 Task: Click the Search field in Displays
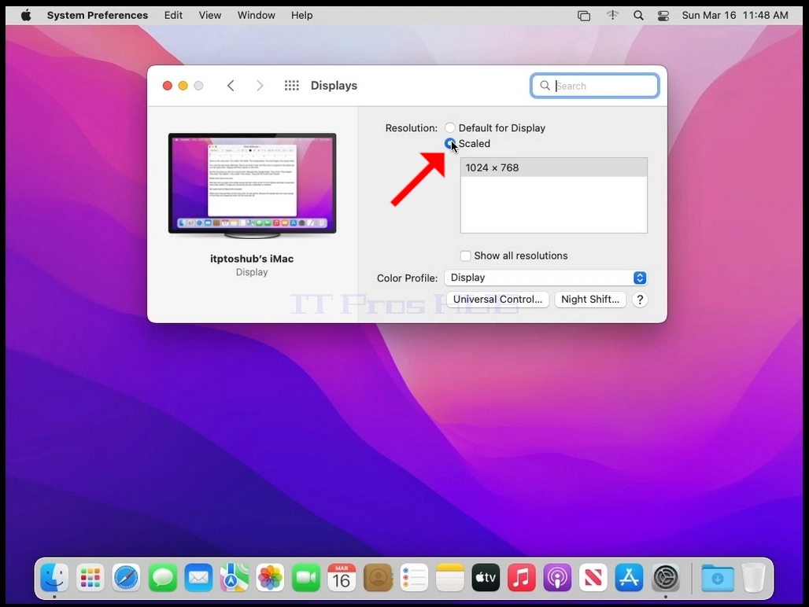pos(595,86)
